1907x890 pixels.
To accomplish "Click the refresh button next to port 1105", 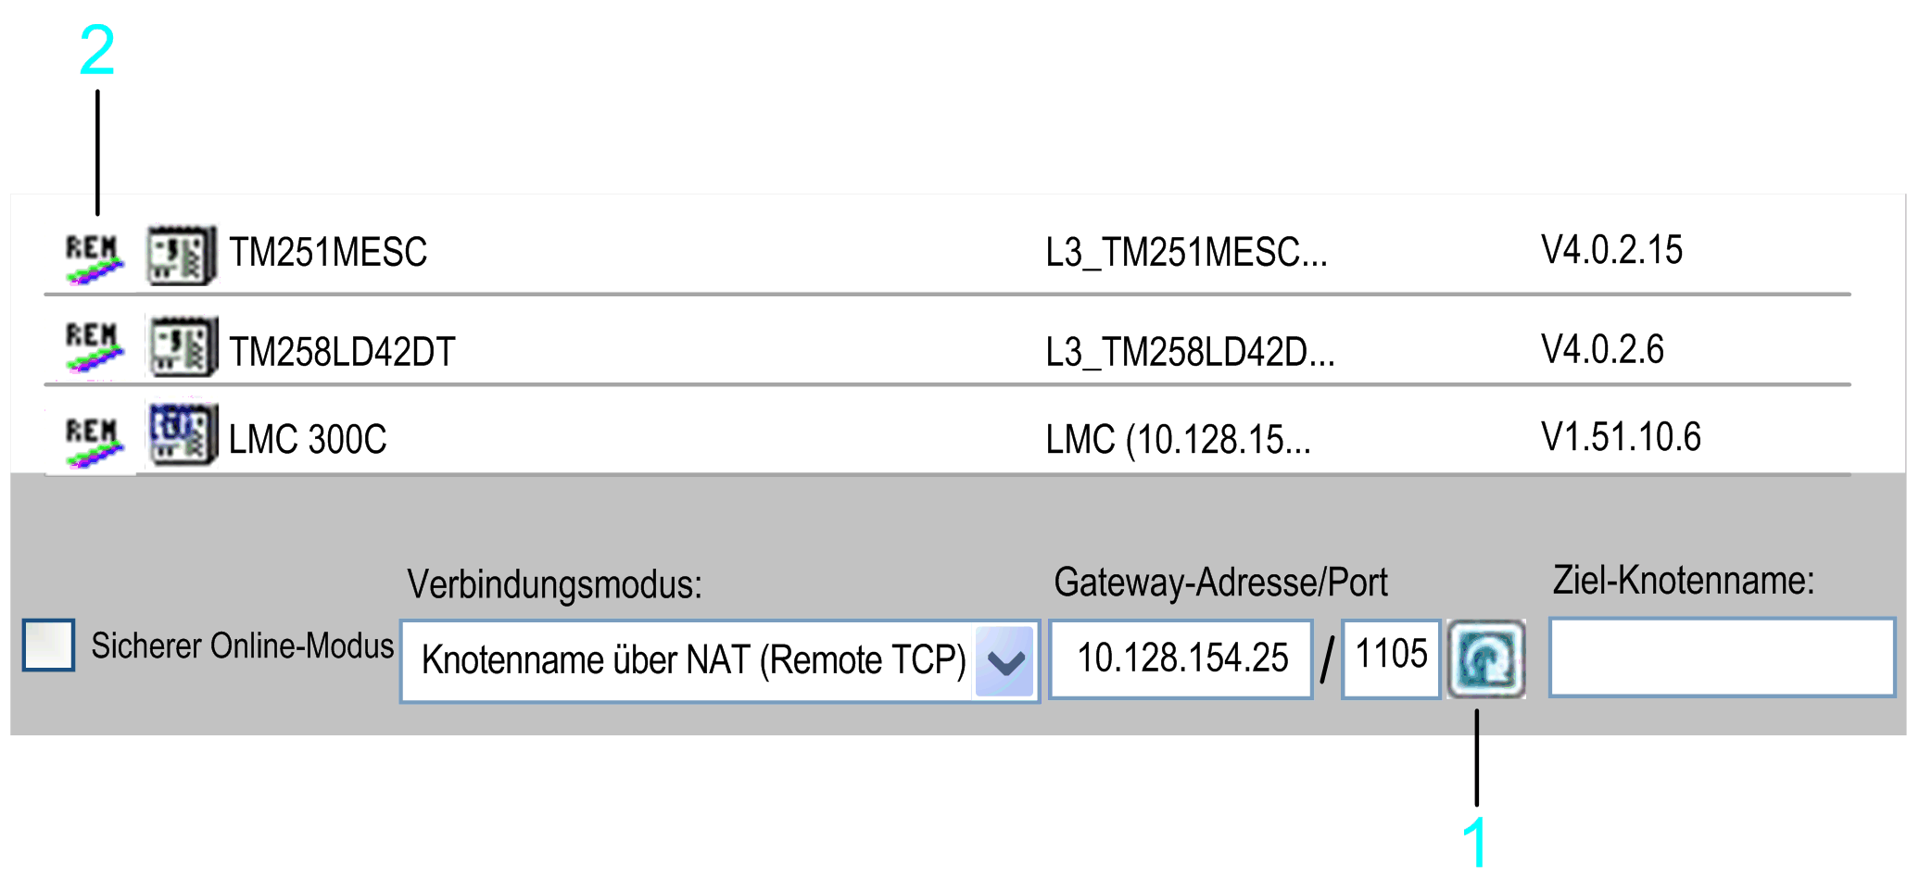I will tap(1486, 658).
